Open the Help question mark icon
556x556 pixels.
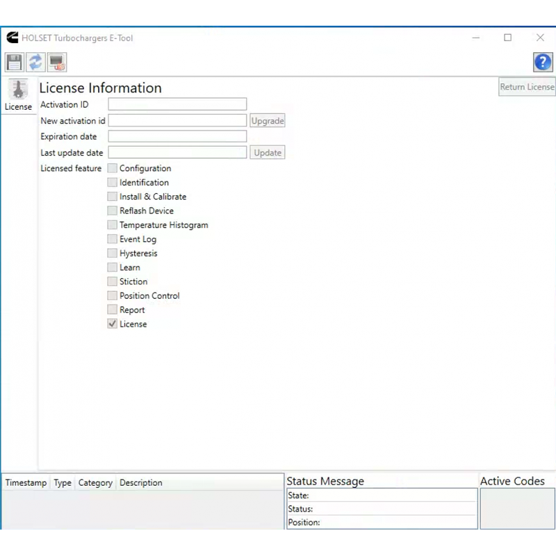coord(542,63)
